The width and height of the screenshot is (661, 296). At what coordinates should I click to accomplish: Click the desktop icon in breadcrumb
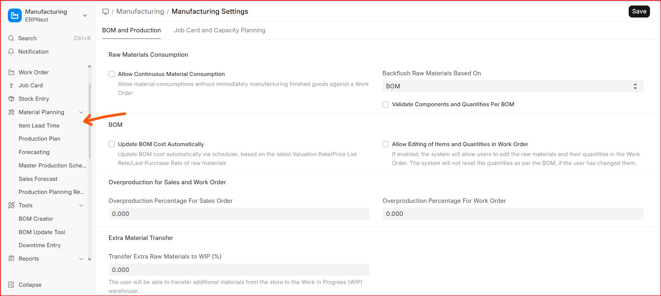point(106,12)
